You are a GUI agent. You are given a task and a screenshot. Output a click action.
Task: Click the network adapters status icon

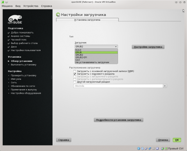click(x=150, y=148)
